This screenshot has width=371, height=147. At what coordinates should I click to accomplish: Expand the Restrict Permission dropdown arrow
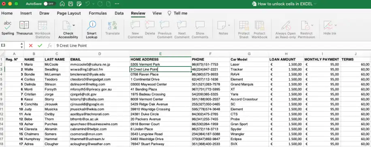coord(312,25)
